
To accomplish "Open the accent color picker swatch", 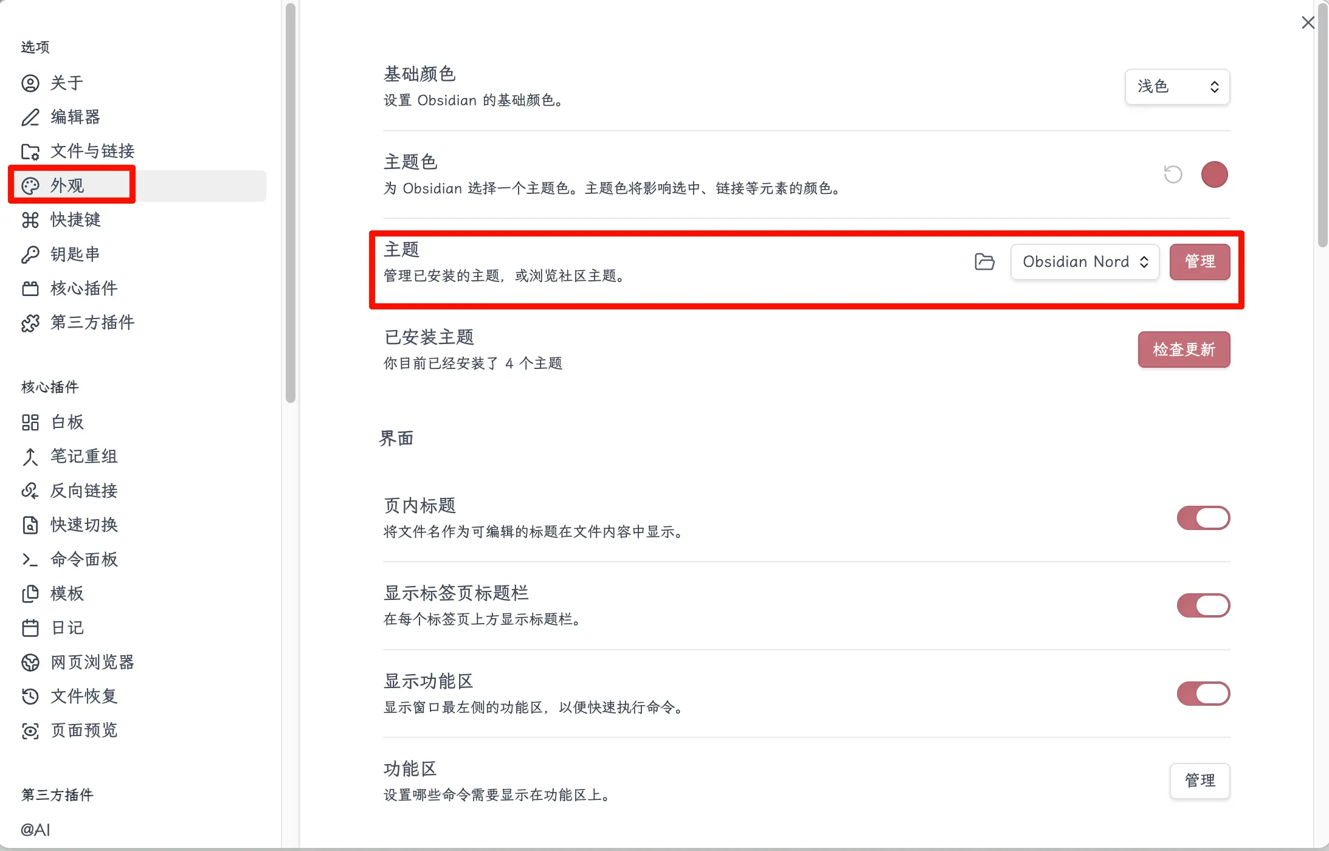I will pyautogui.click(x=1214, y=175).
